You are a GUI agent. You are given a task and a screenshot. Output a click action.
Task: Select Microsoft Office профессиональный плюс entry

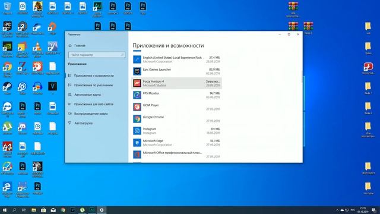click(176, 155)
